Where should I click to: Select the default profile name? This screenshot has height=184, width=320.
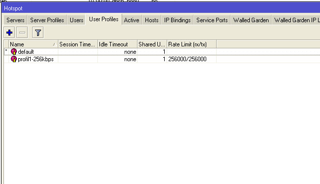point(26,52)
